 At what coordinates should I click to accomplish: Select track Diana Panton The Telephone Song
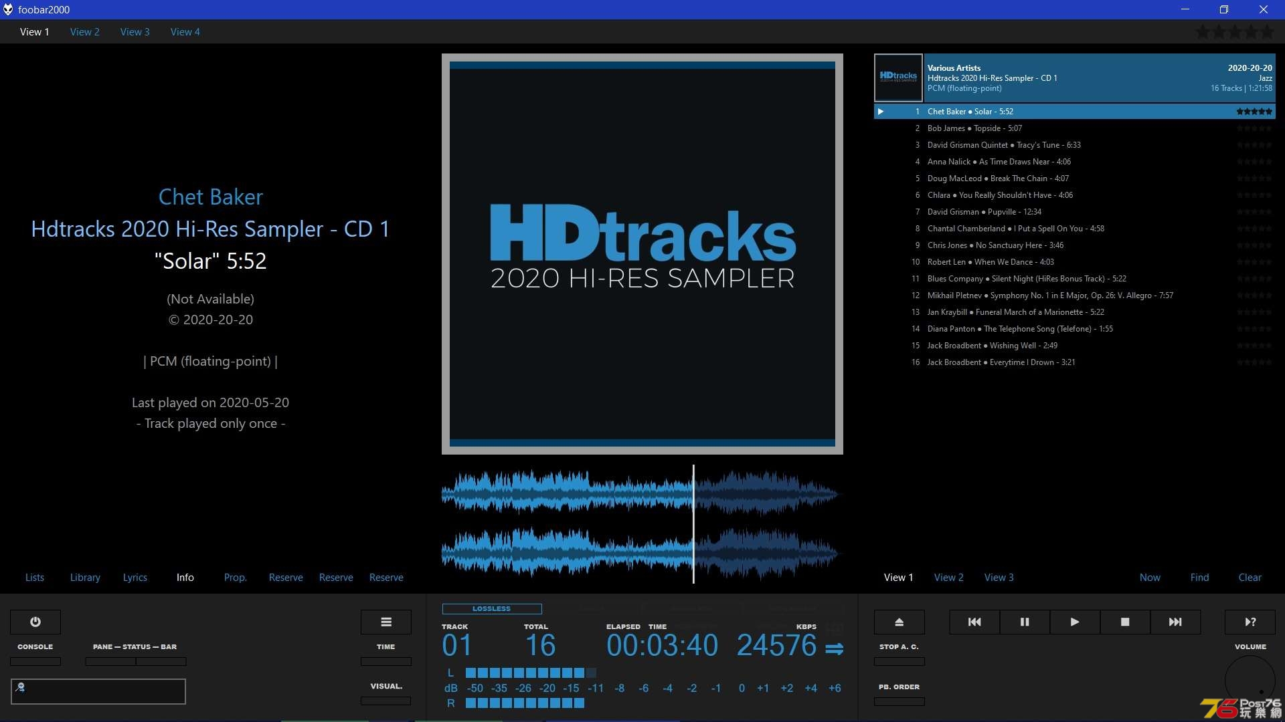tap(1075, 329)
